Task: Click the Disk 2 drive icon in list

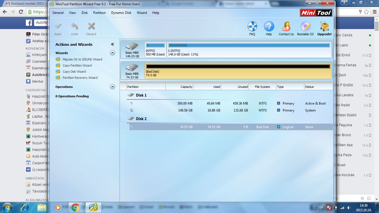Action: 130,119
